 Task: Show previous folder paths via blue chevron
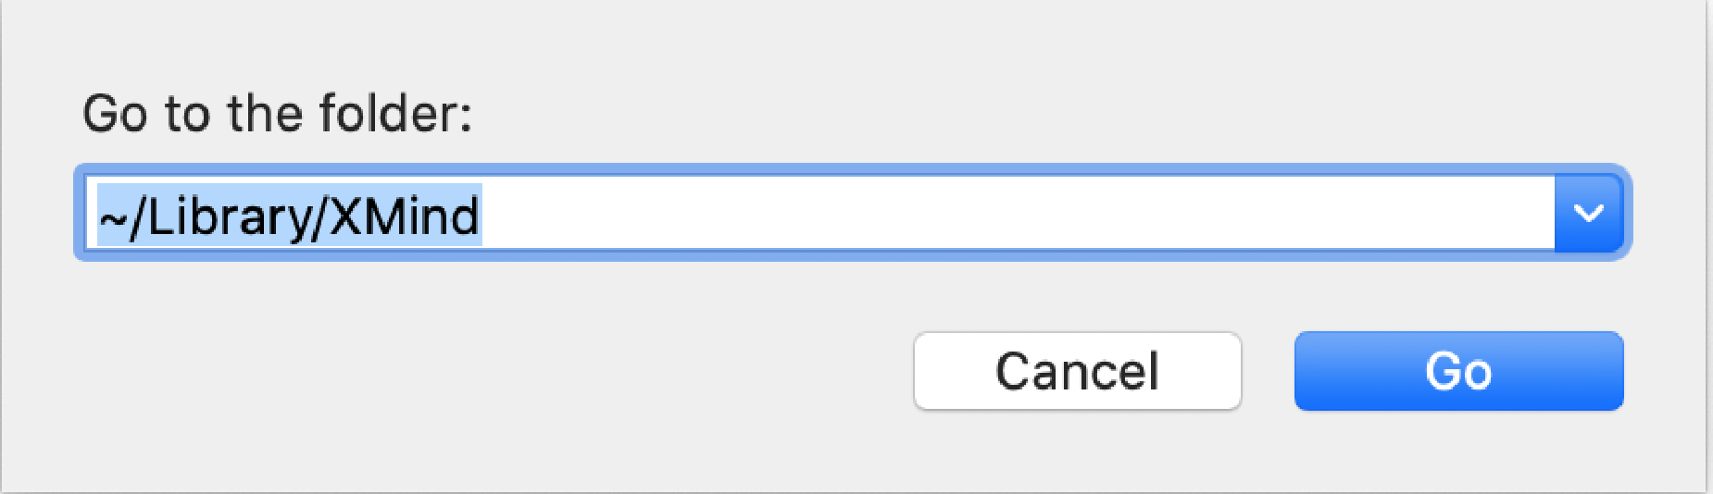pos(1589,213)
